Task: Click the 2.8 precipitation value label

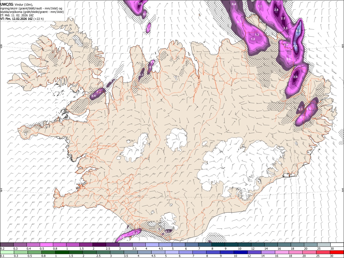Action: (x=276, y=10)
